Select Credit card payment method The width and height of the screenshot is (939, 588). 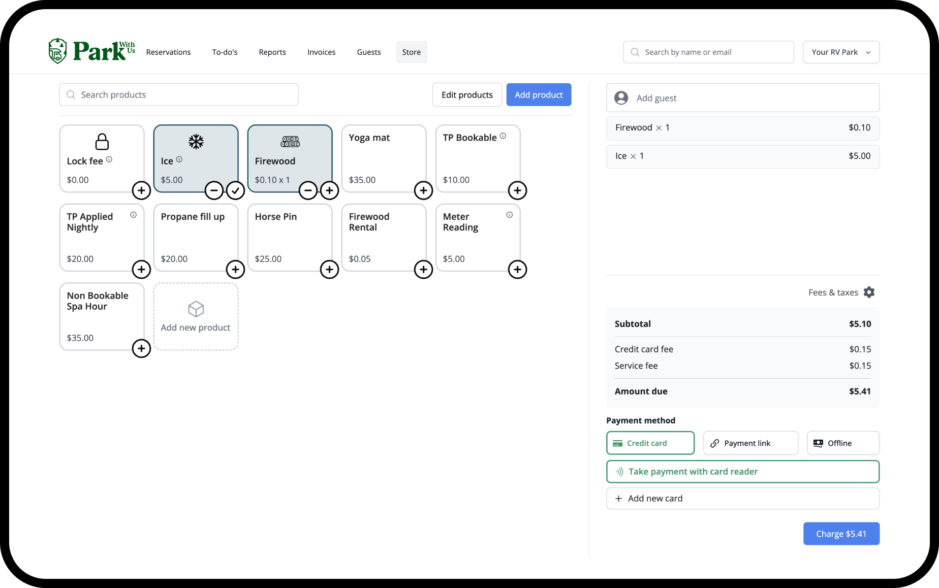[x=650, y=443]
